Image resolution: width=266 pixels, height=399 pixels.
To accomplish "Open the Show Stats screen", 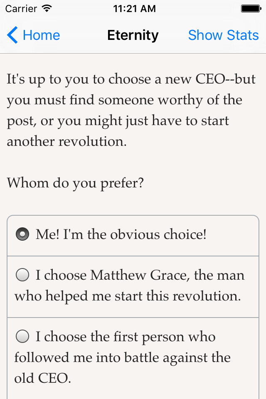I will (x=223, y=35).
